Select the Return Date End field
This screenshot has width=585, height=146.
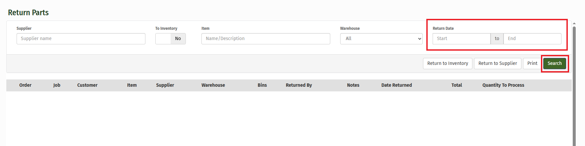pos(532,39)
